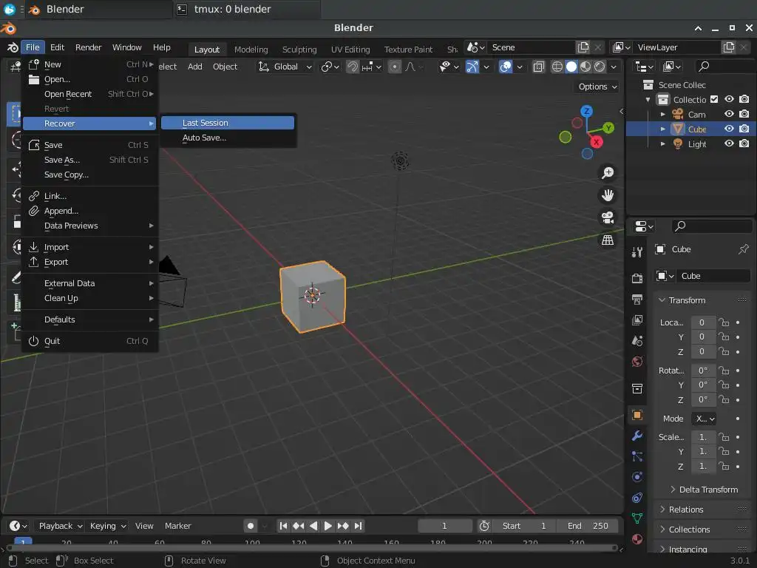The height and width of the screenshot is (568, 757).
Task: Choose Save As... in File menu
Action: pyautogui.click(x=89, y=160)
